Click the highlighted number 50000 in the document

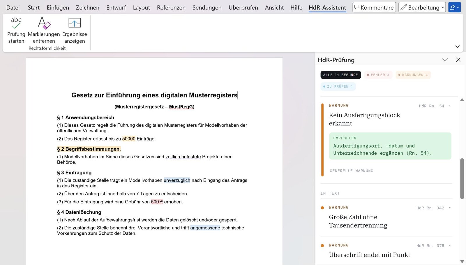[x=129, y=139]
